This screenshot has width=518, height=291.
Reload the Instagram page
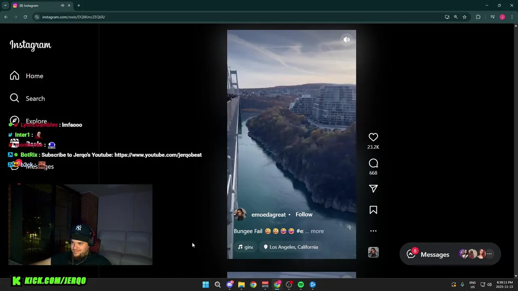pyautogui.click(x=25, y=17)
